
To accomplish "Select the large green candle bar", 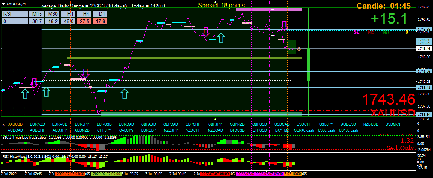I will tap(308, 64).
